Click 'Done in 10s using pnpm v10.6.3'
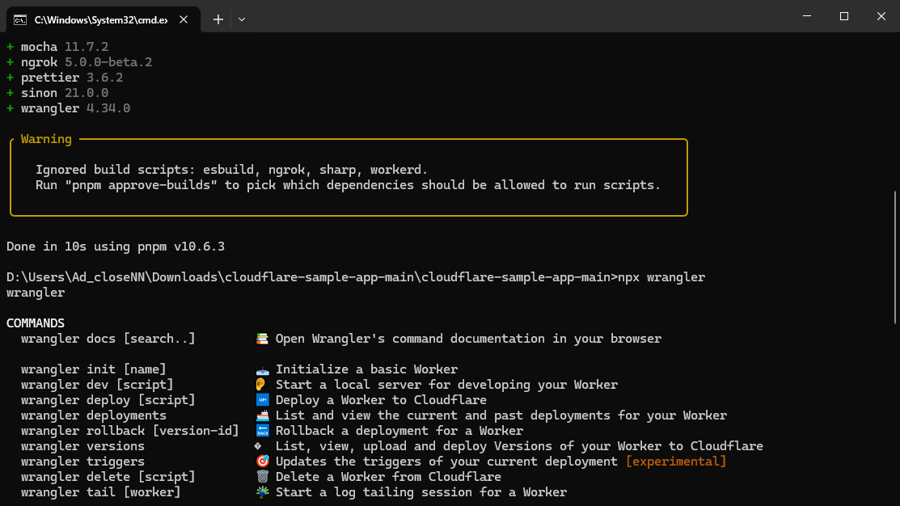The image size is (900, 506). pos(116,247)
